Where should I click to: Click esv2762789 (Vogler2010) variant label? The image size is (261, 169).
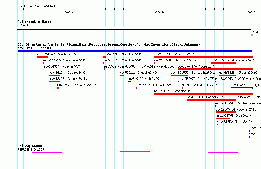pos(174,54)
